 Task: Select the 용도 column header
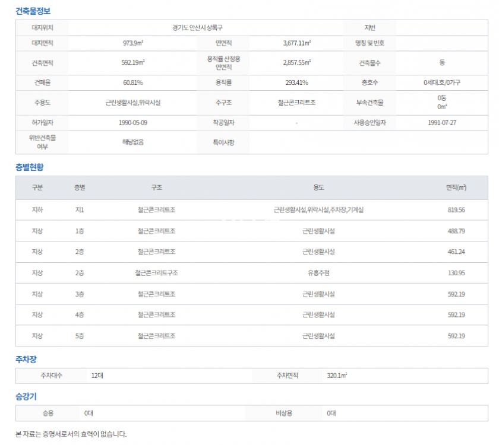(318, 187)
